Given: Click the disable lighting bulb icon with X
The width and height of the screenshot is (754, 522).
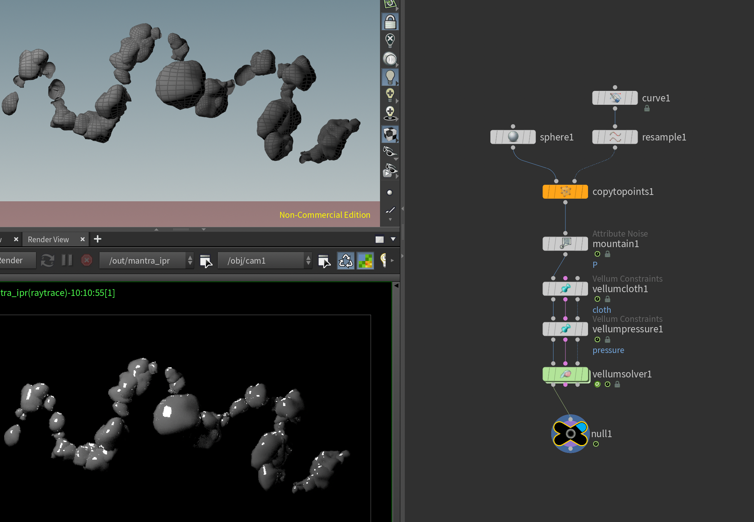Looking at the screenshot, I should pyautogui.click(x=390, y=40).
